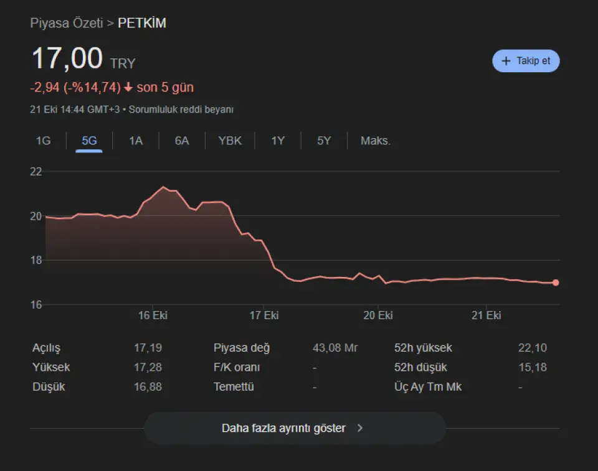Click the chevron beside Daha fazla ayrıntı göster
This screenshot has height=471, width=598.
pos(360,428)
